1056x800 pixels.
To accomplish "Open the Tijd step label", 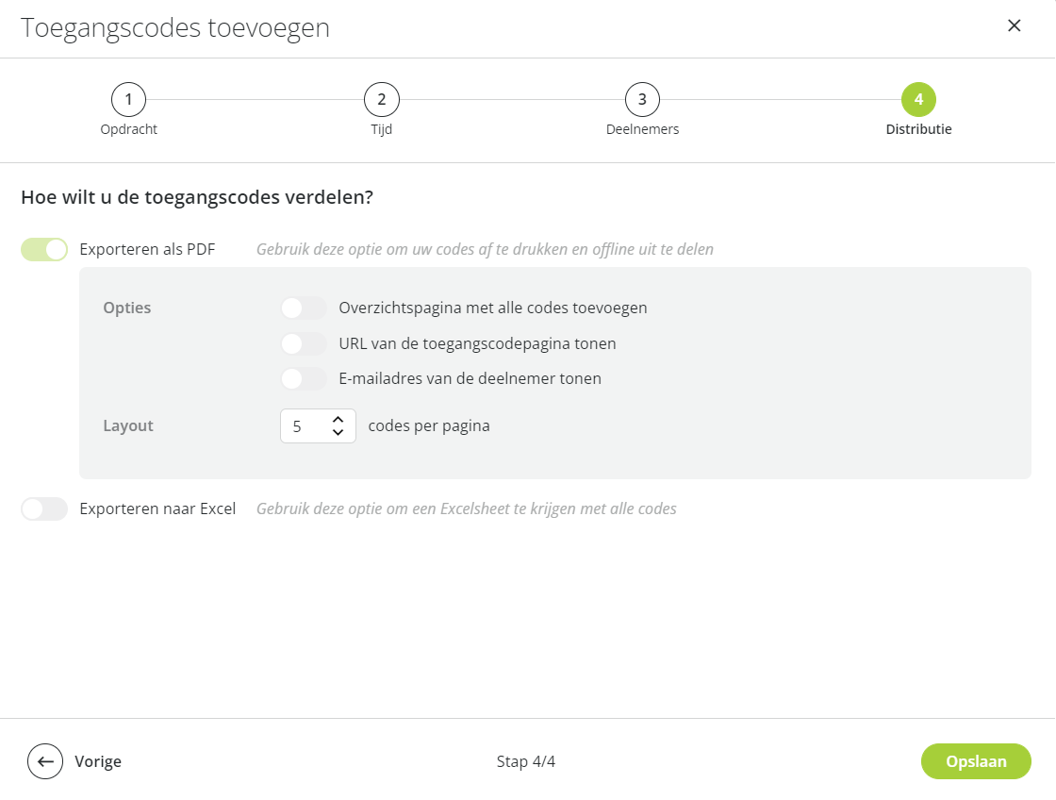I will point(382,129).
